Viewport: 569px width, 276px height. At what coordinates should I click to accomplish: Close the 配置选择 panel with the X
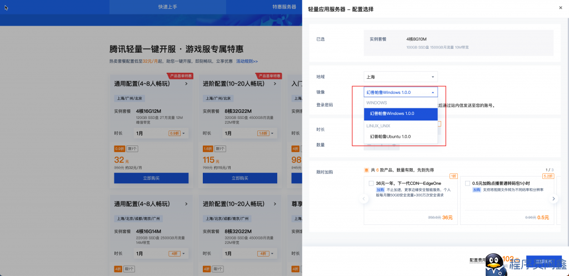click(x=561, y=7)
